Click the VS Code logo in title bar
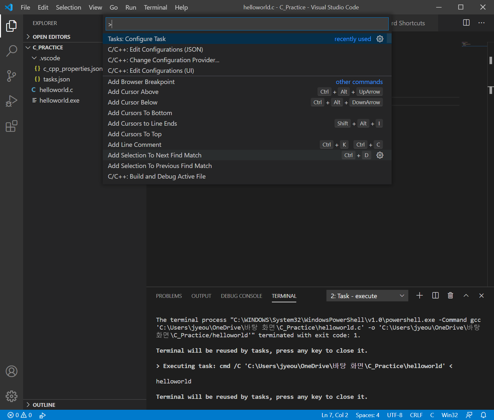 point(9,7)
